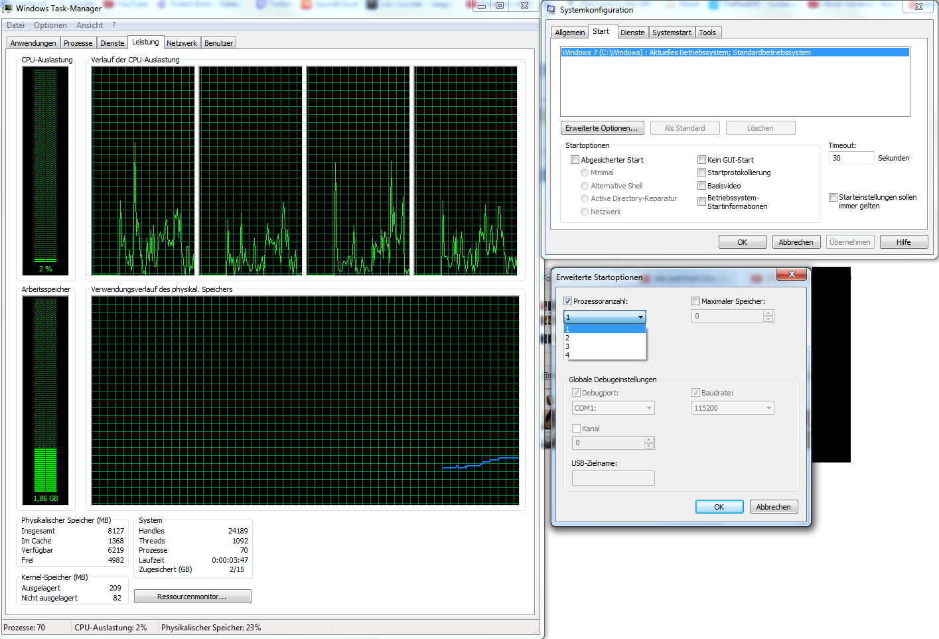This screenshot has width=939, height=639.
Task: Open the Systemstart tab
Action: pyautogui.click(x=672, y=33)
